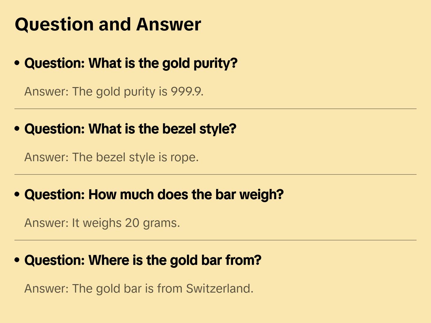Click the word "Switzerland" in the answer

pos(219,289)
